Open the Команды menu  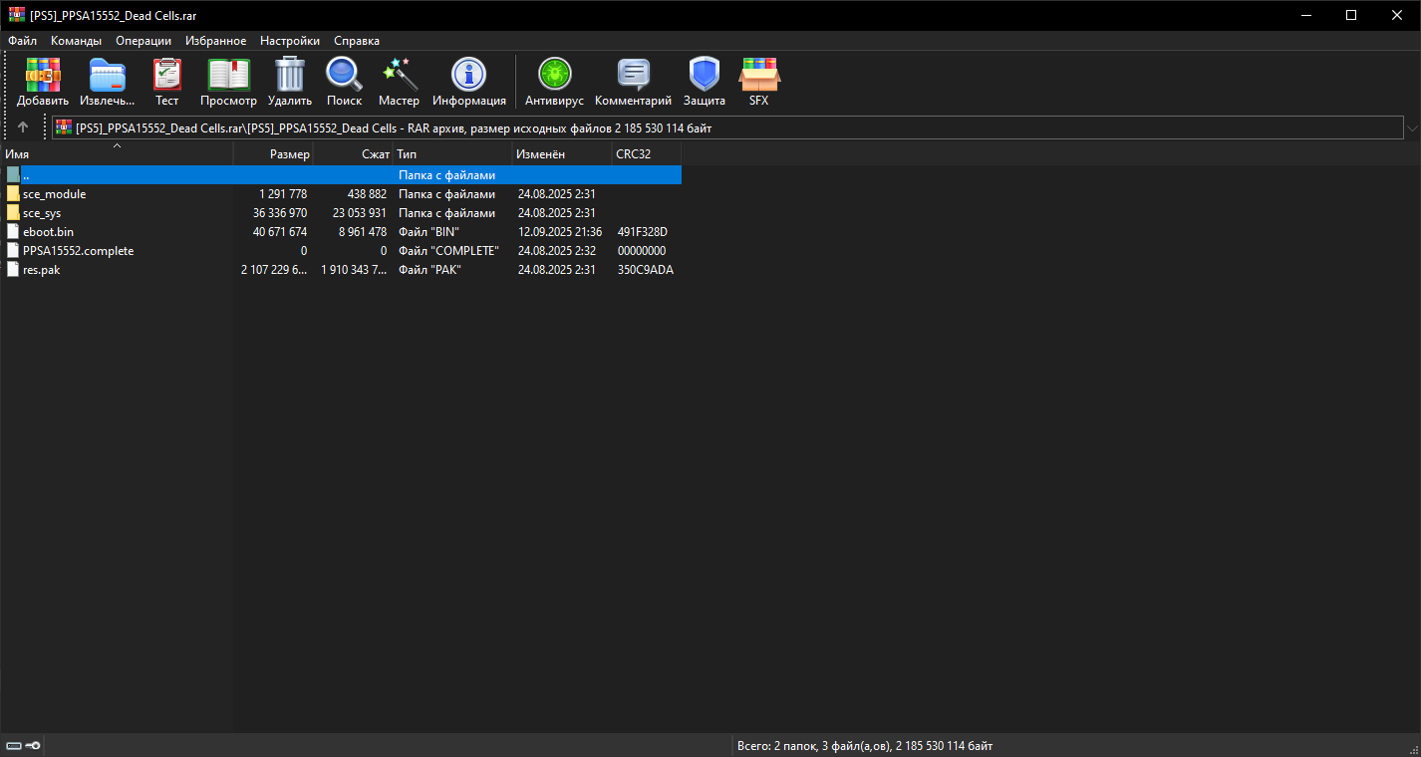point(76,41)
